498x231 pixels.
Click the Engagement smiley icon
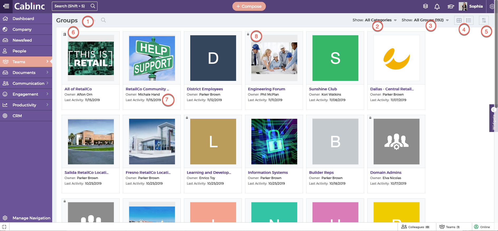tap(5, 94)
